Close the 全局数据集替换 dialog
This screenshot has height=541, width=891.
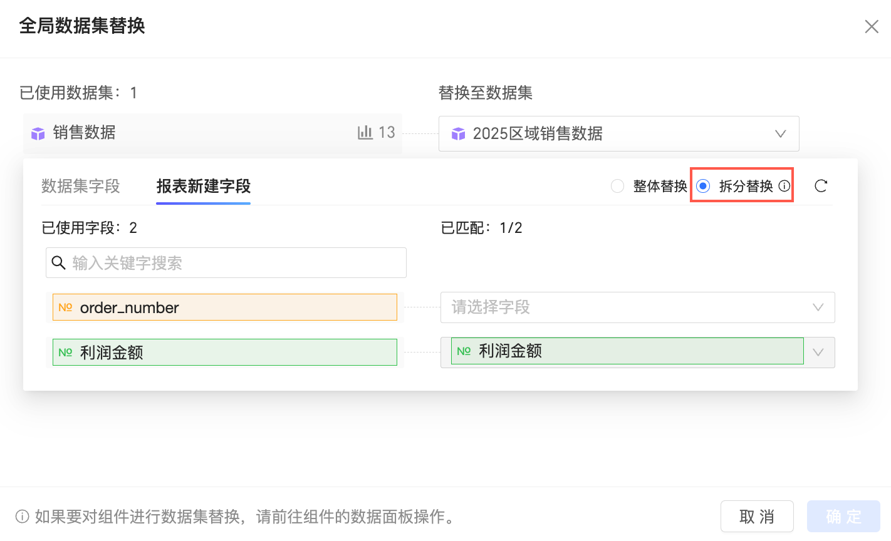point(871,26)
